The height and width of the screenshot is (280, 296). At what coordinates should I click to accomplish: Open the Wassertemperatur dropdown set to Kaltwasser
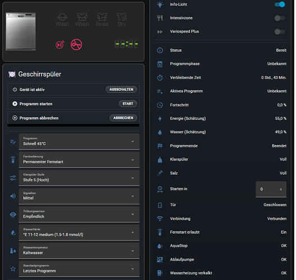click(79, 250)
